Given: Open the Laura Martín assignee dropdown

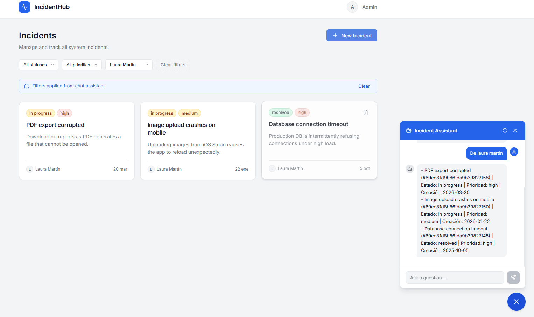Looking at the screenshot, I should click(129, 65).
